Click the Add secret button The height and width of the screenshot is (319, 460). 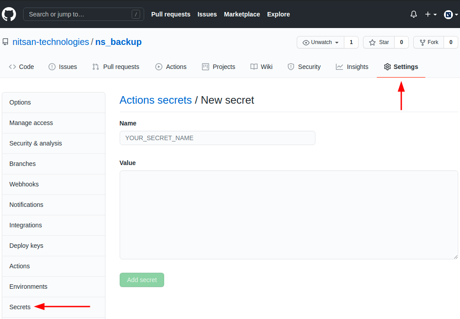[x=142, y=280]
